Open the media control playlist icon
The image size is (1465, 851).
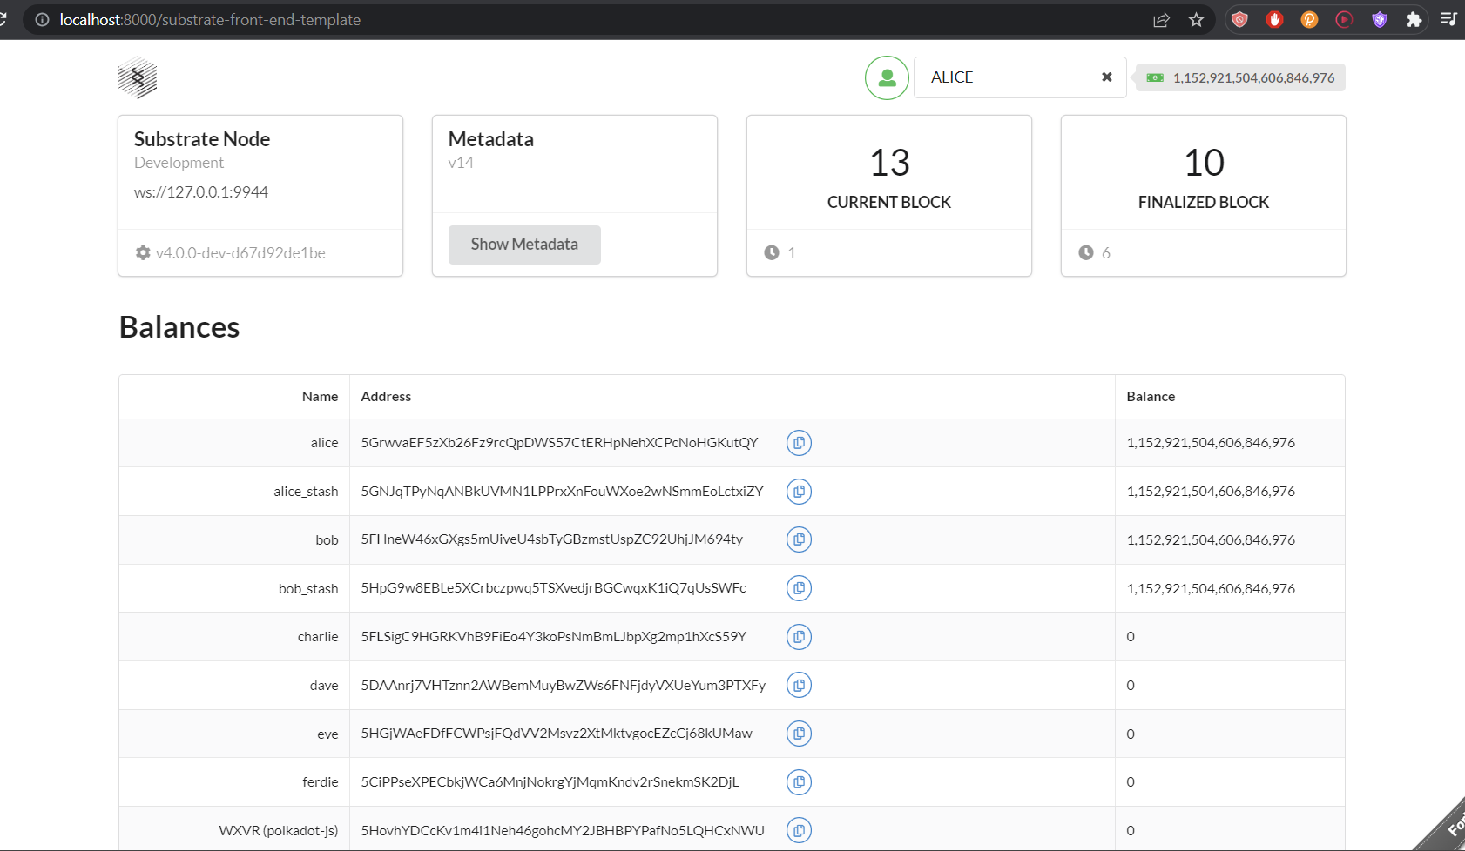point(1448,19)
